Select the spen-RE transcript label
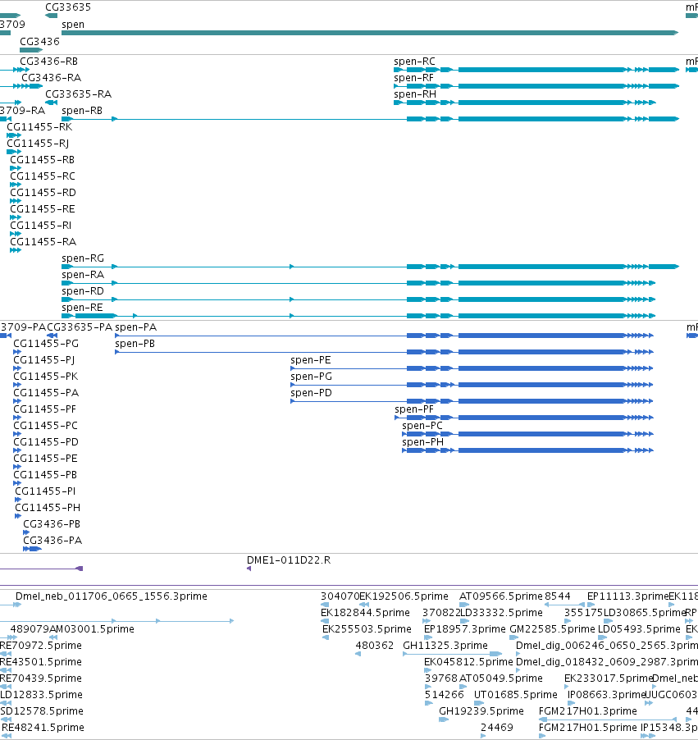Viewport: 698px width, 740px height. coord(82,307)
